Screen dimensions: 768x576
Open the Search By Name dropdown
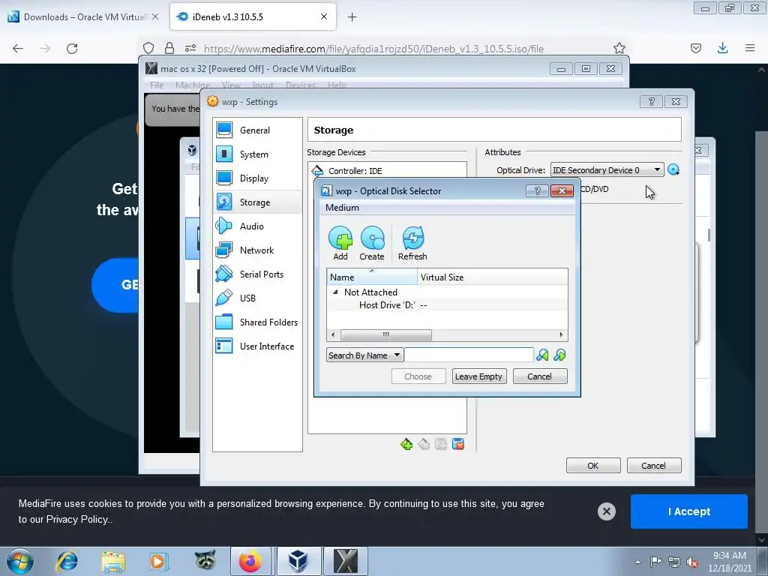click(x=365, y=355)
